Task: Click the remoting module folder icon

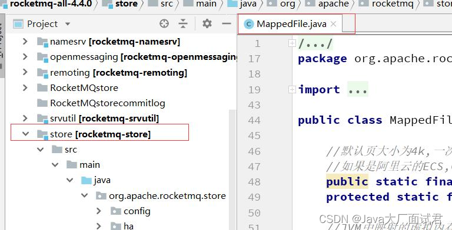Action: pyautogui.click(x=42, y=73)
